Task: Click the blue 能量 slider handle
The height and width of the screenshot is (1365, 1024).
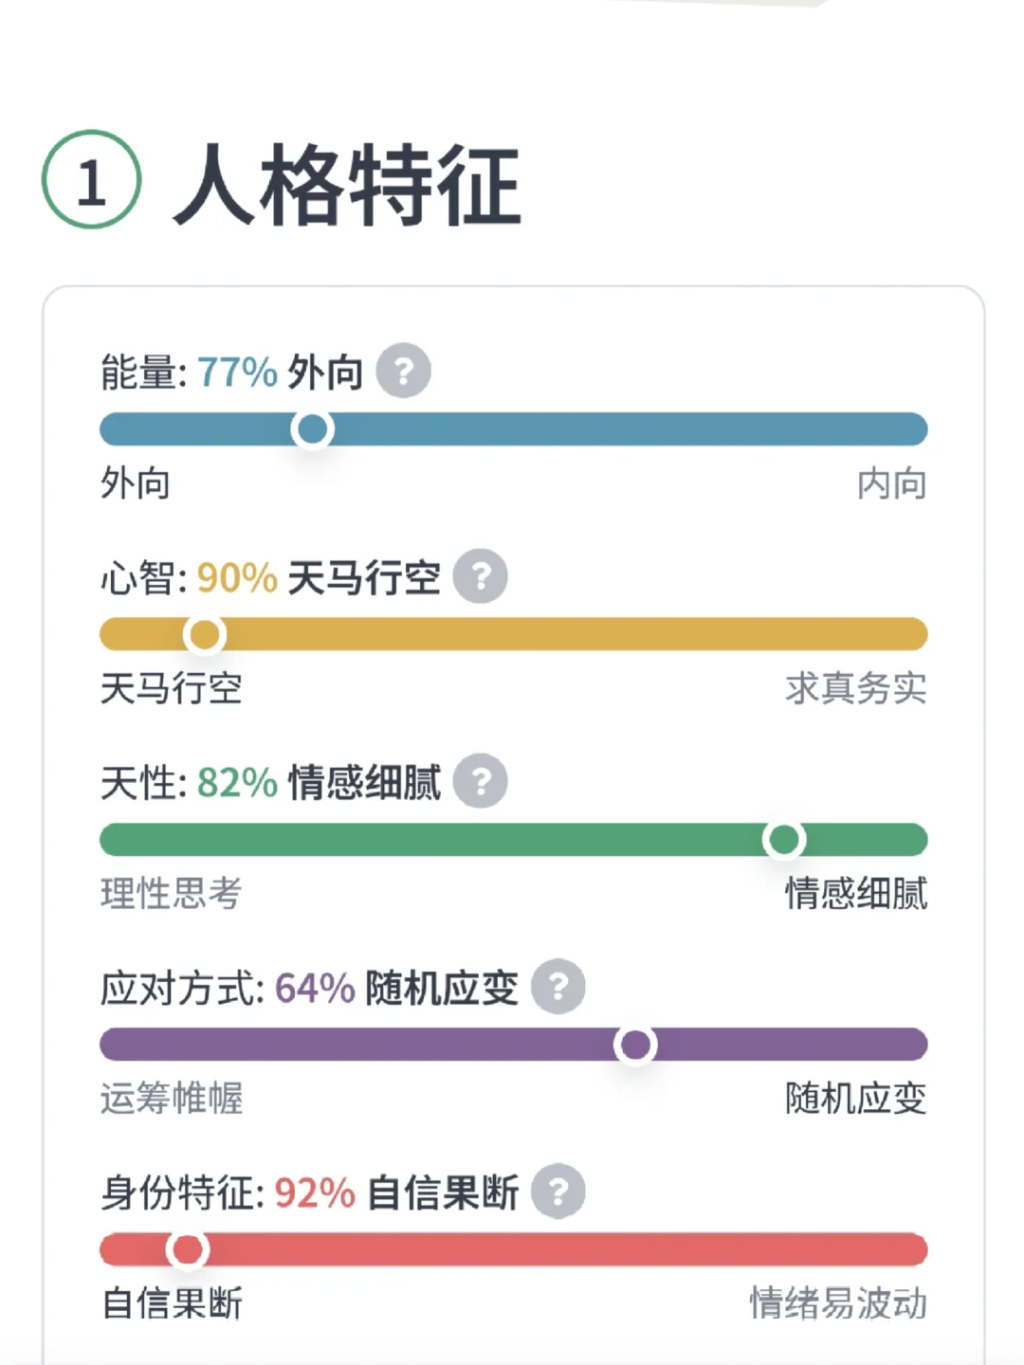Action: click(x=312, y=429)
